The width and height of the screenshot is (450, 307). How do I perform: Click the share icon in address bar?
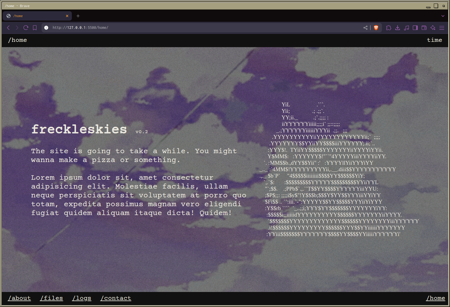click(x=365, y=28)
